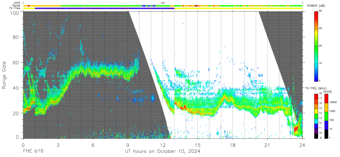The width and height of the screenshot is (340, 157).
Task: Click the x-axis tick label '15'
Action: [x=198, y=145]
